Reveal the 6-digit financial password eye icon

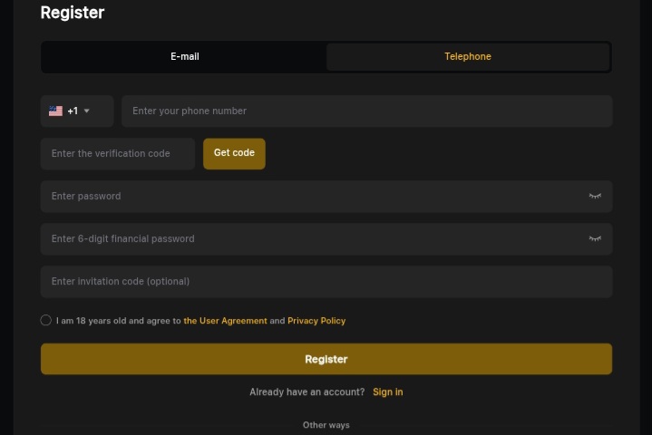[x=595, y=238]
